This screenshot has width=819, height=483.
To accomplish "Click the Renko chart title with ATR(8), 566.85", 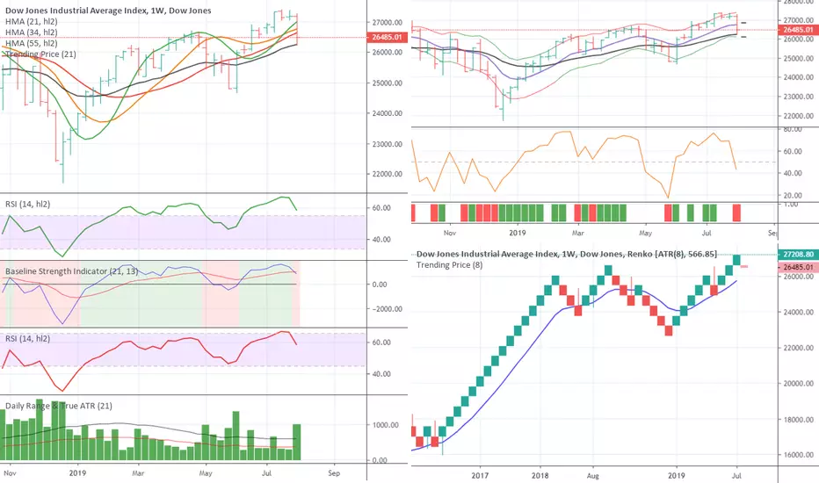I will pos(567,255).
